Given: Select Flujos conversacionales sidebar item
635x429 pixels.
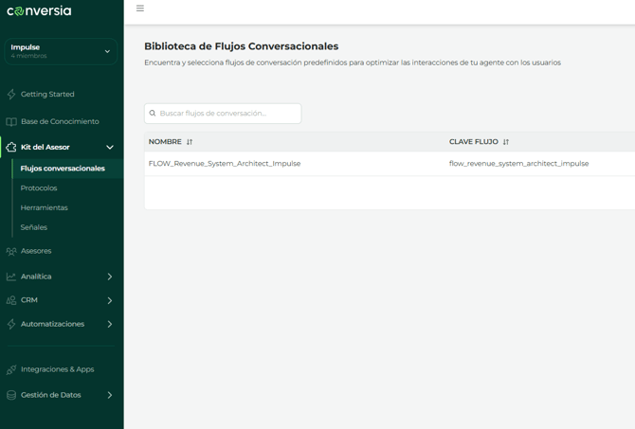Looking at the screenshot, I should click(x=63, y=169).
